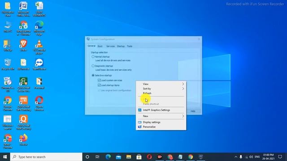Viewport: 287px width, 161px height.
Task: Select the VLC media player desktop icon
Action: click(39, 47)
